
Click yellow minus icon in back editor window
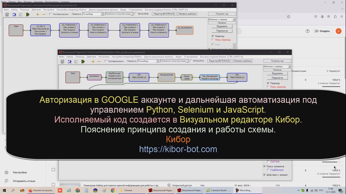click(44, 15)
